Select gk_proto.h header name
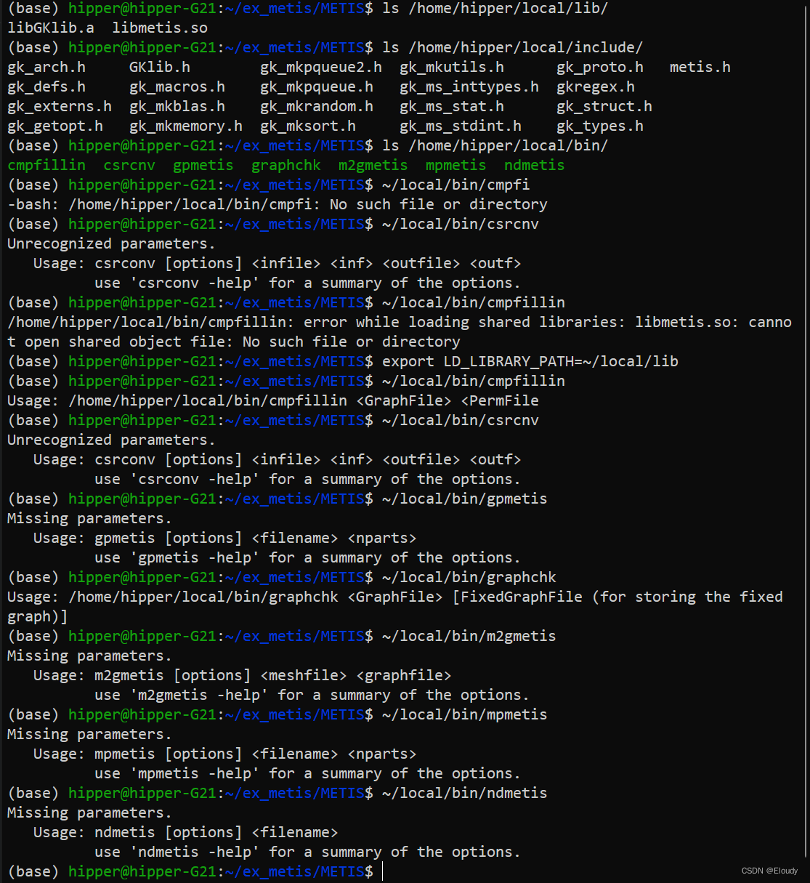810x883 pixels. click(600, 67)
